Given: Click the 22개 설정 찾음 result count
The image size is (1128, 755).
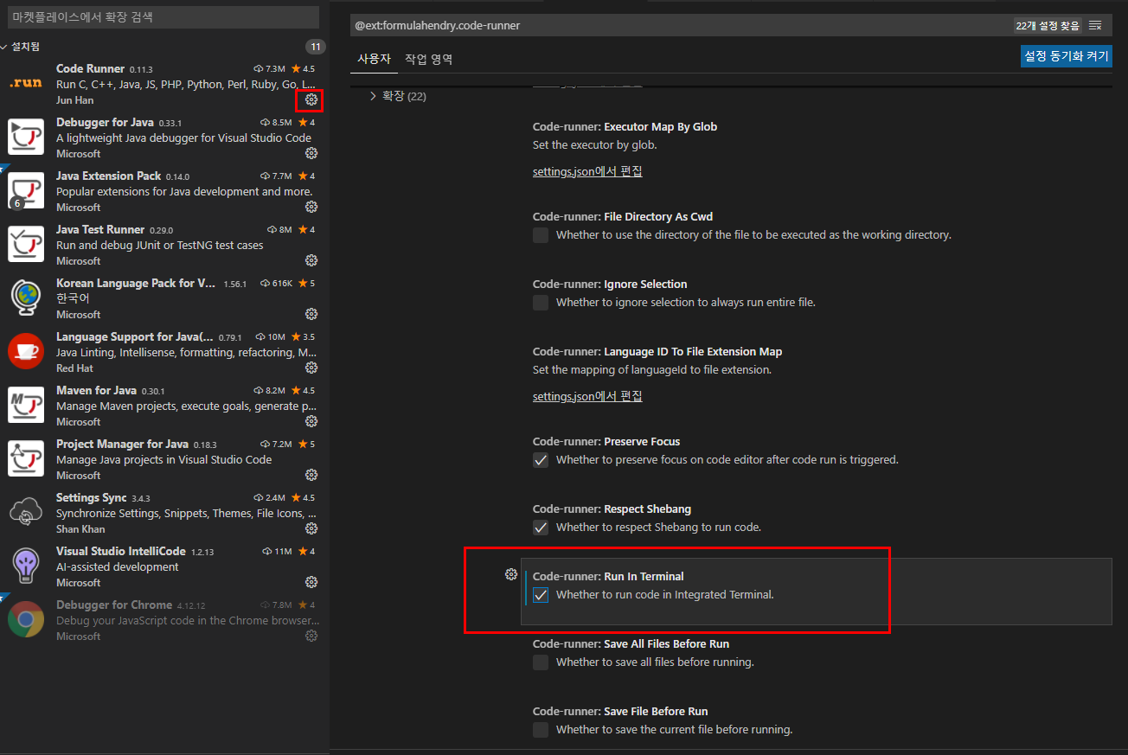Looking at the screenshot, I should 1048,26.
